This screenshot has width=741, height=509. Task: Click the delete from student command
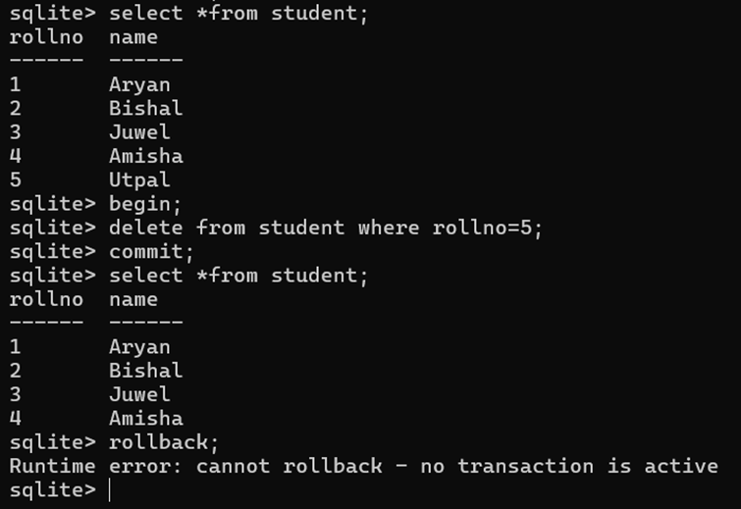pos(326,228)
